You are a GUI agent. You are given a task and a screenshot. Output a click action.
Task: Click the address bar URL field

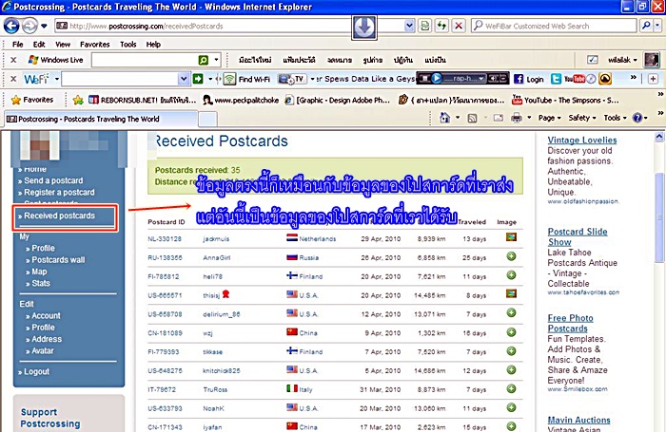pos(204,26)
